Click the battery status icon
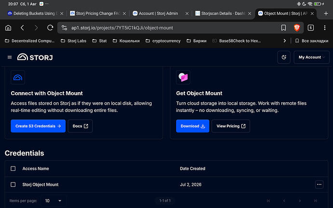Image resolution: width=333 pixels, height=208 pixels. [318, 4]
